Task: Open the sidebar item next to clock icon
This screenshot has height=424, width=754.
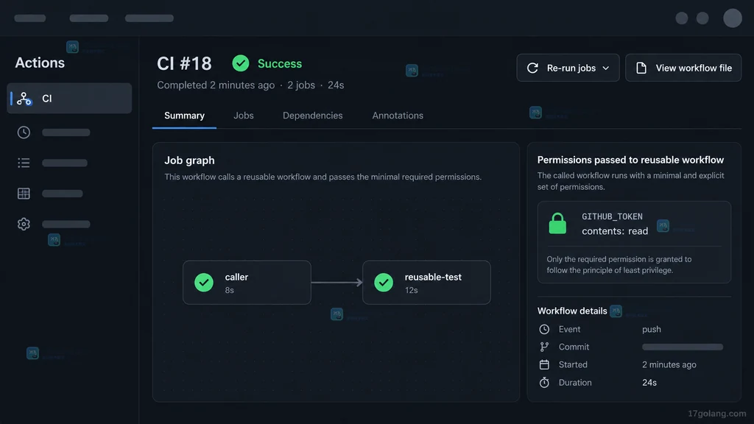Action: (x=66, y=132)
